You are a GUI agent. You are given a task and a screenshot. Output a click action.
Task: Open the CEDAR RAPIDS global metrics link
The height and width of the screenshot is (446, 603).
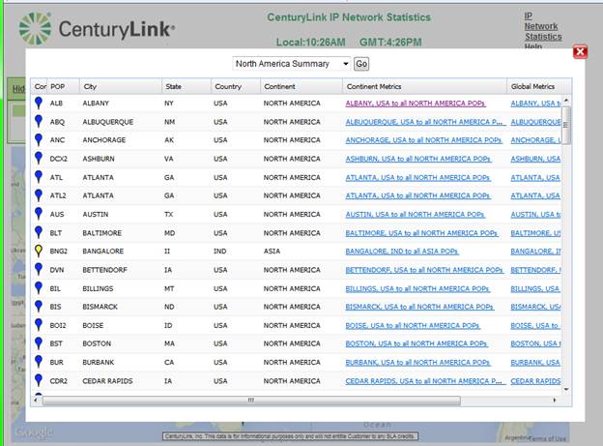pos(535,381)
